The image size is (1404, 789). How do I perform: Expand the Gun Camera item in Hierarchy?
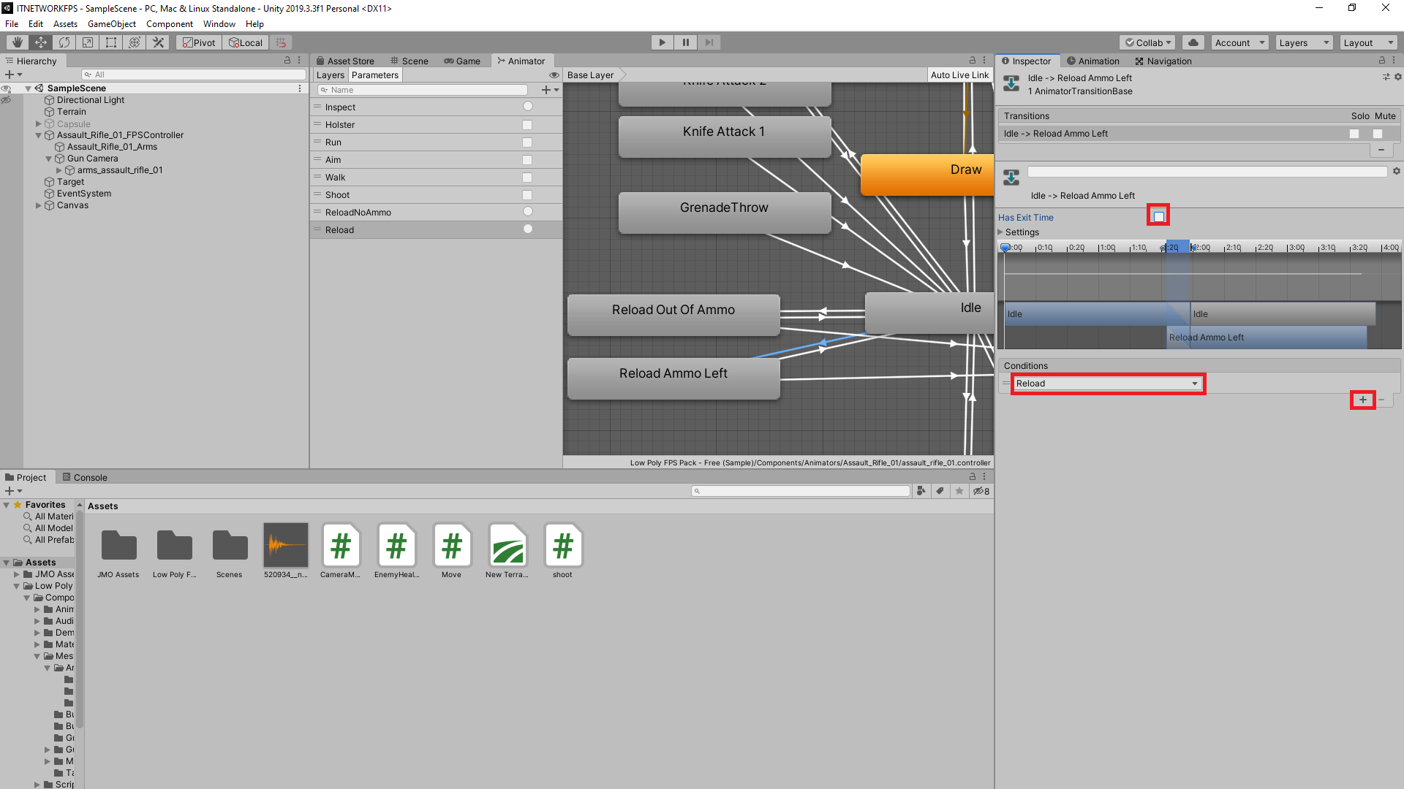click(48, 158)
